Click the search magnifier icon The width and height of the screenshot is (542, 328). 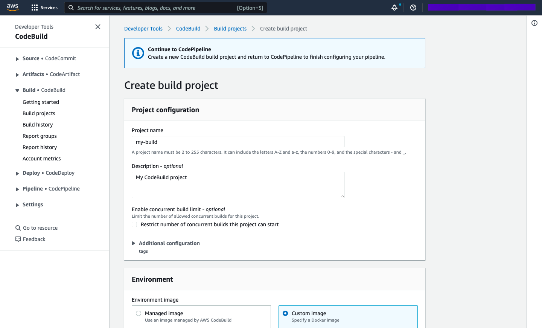[x=71, y=8]
